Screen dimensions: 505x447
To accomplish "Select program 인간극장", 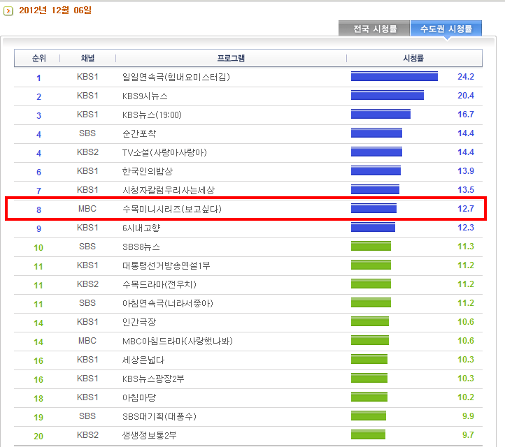I will coord(138,322).
